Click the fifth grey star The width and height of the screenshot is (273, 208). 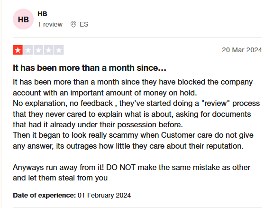(59, 50)
